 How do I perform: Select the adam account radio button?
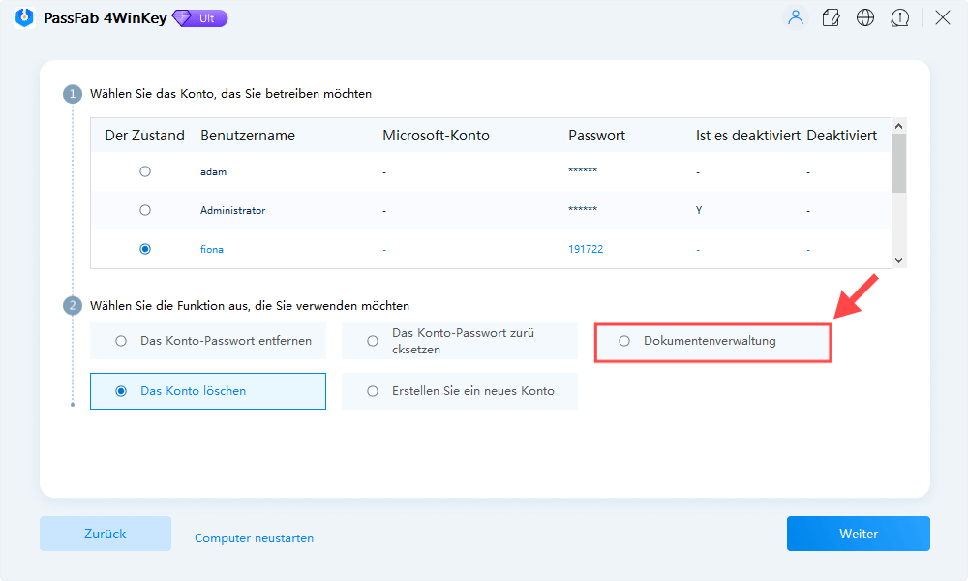click(x=145, y=171)
